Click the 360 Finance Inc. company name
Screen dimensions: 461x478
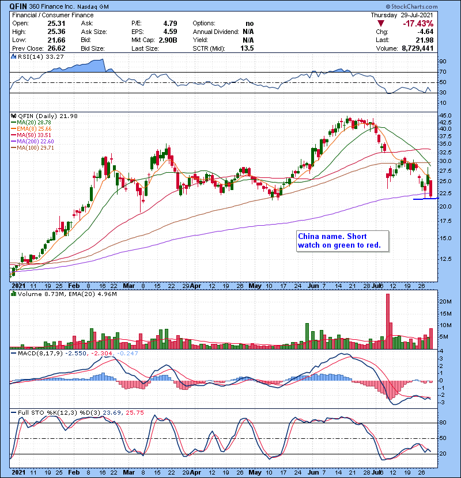[52, 6]
